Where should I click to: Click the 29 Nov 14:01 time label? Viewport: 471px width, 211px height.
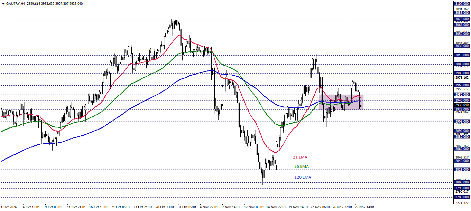click(x=364, y=207)
